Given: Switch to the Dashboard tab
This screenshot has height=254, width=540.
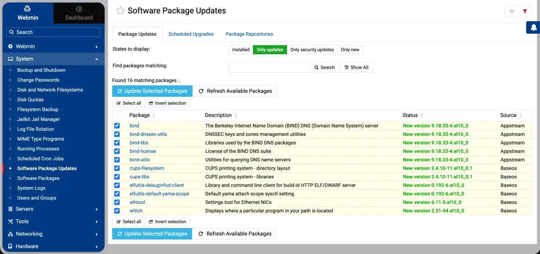Looking at the screenshot, I should [79, 13].
